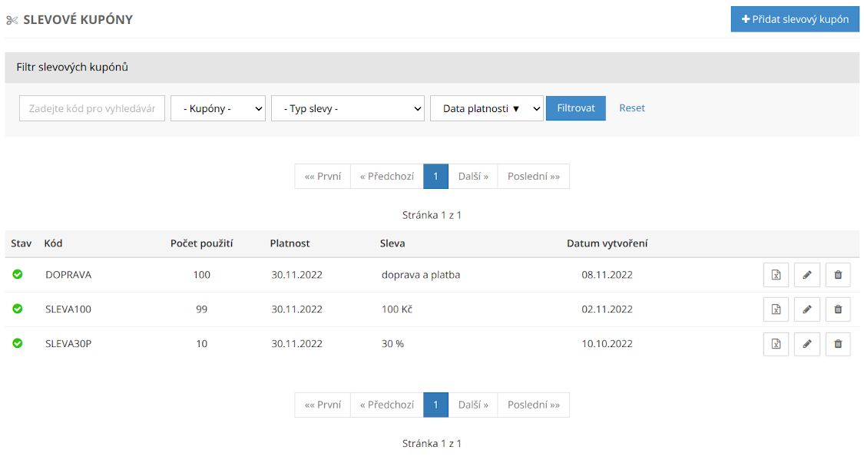Image resolution: width=864 pixels, height=463 pixels.
Task: Click Přidat slevový kupón button
Action: click(x=795, y=19)
